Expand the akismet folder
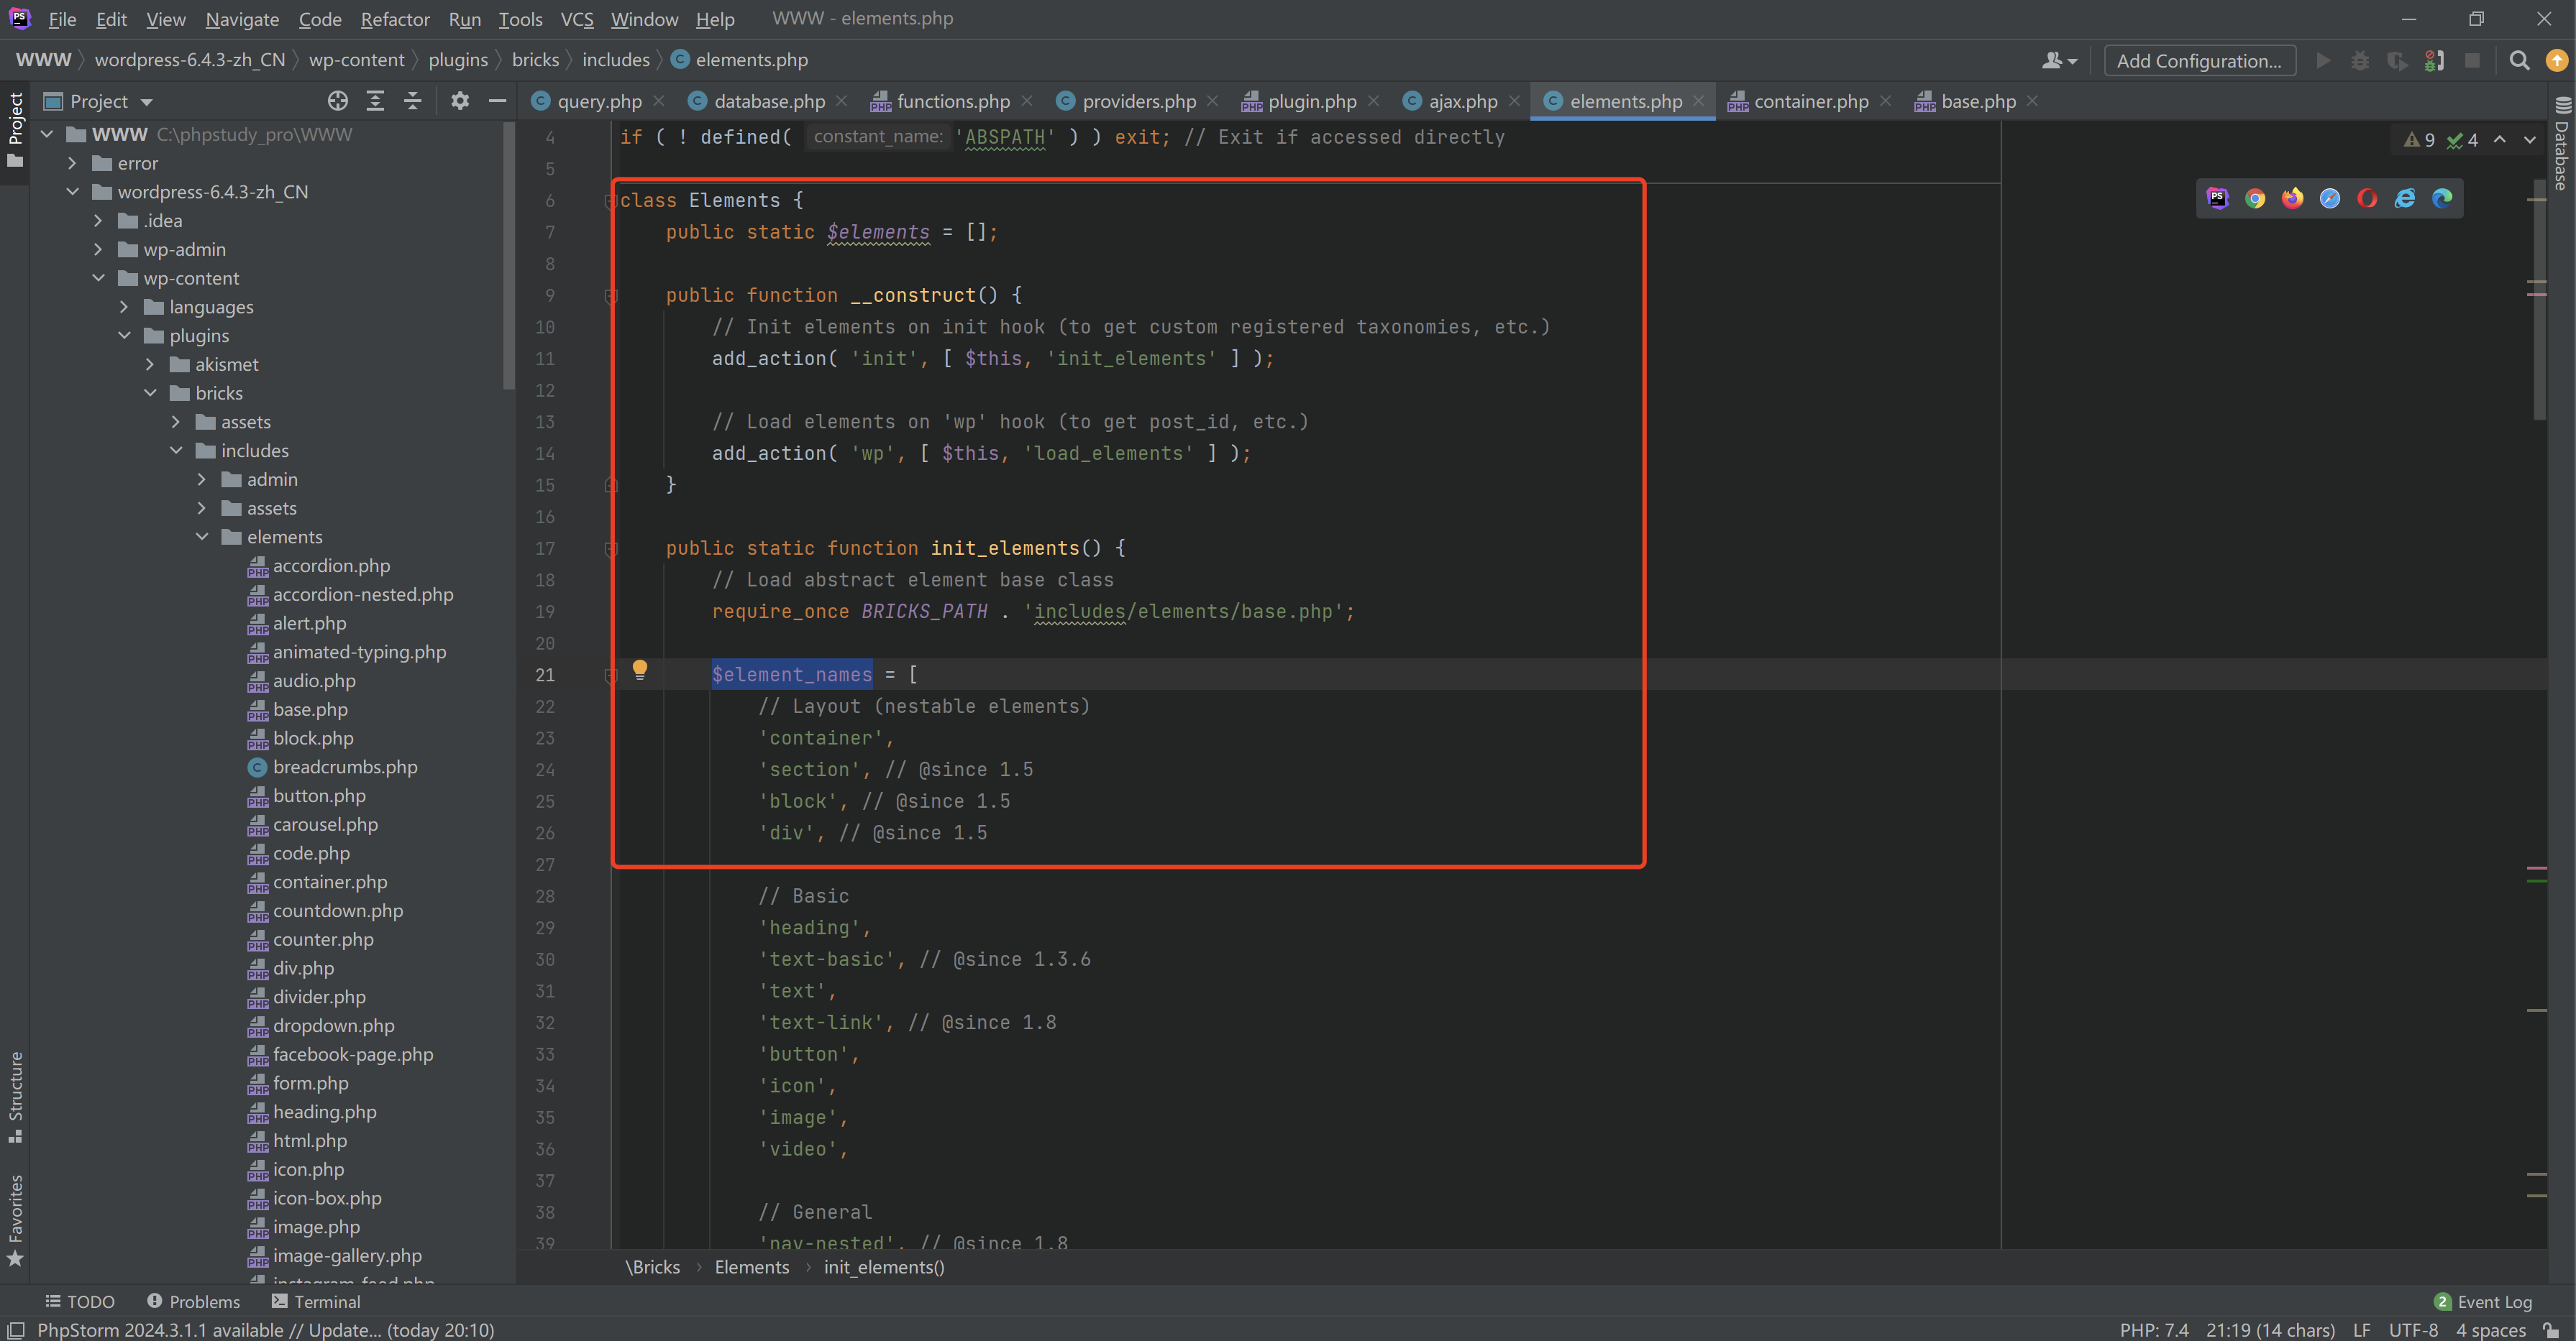Image resolution: width=2576 pixels, height=1341 pixels. [150, 364]
